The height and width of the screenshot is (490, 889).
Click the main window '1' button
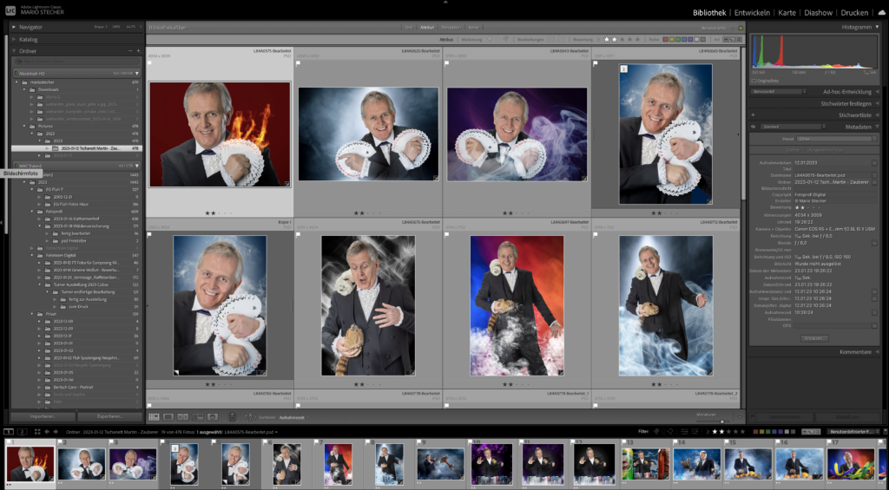tap(9, 432)
